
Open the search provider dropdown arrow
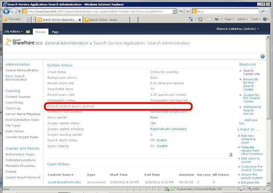267,11
